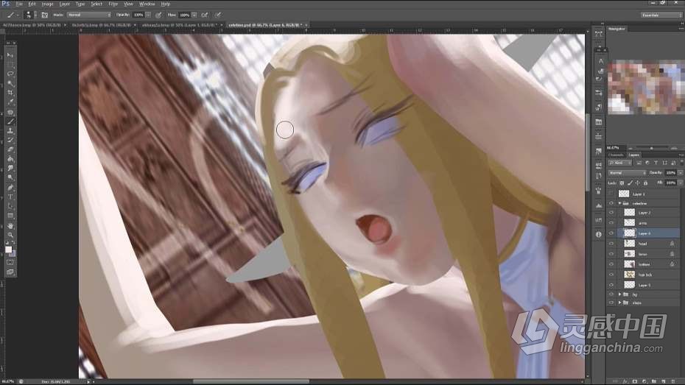685x385 pixels.
Task: Hide the arms layer
Action: pyautogui.click(x=611, y=223)
